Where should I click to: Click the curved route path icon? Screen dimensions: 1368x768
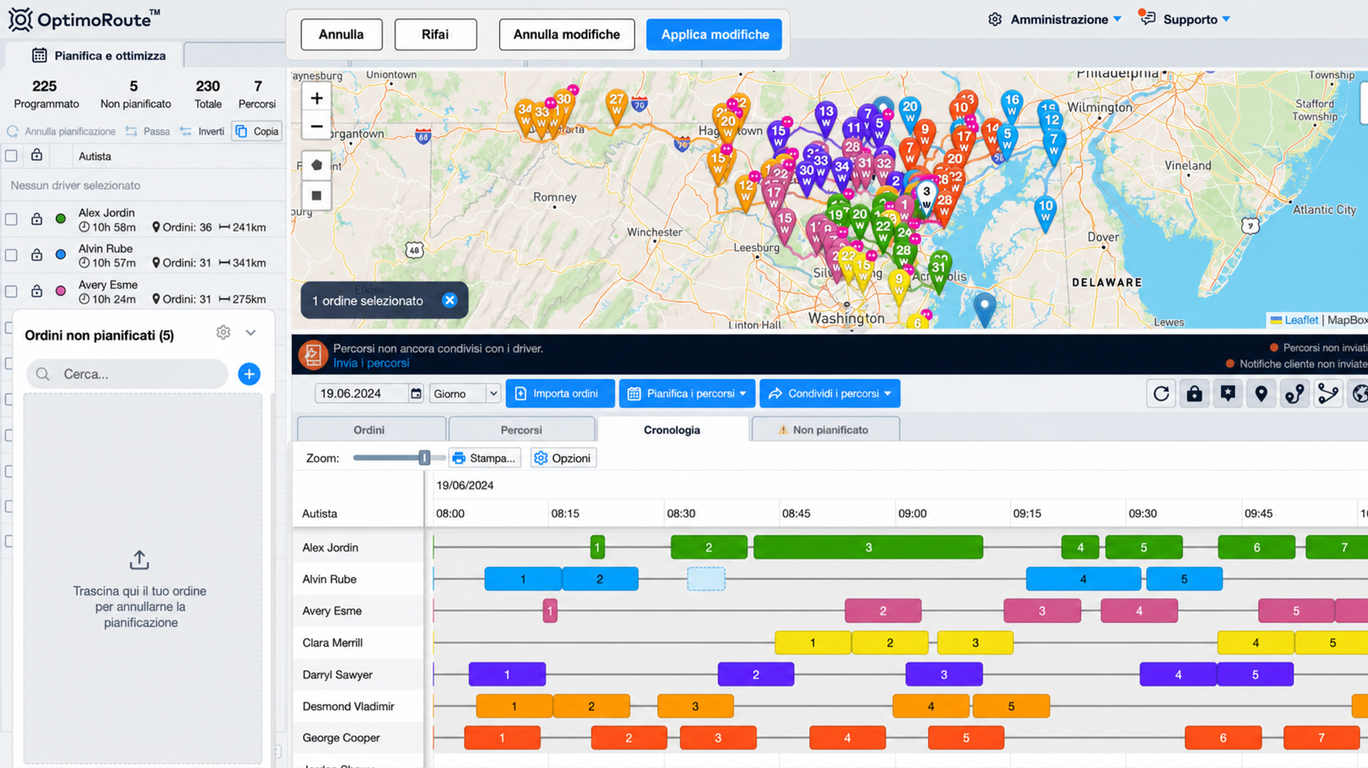[1328, 394]
